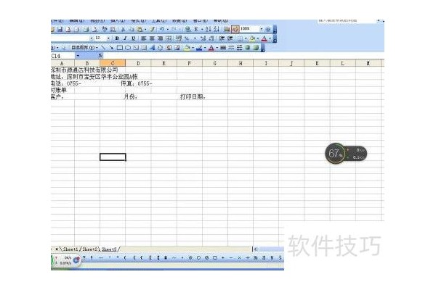Switch to the Sheet1 tab

click(x=70, y=249)
